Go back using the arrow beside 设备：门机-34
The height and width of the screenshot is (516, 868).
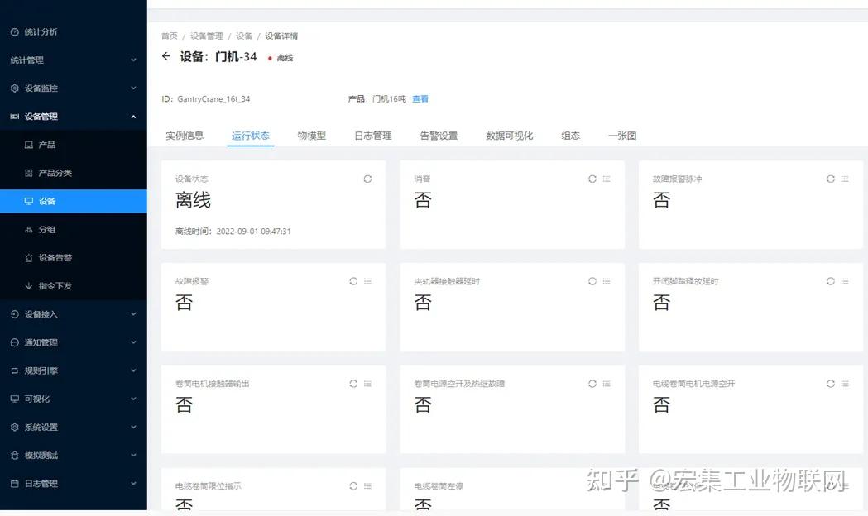pyautogui.click(x=165, y=56)
